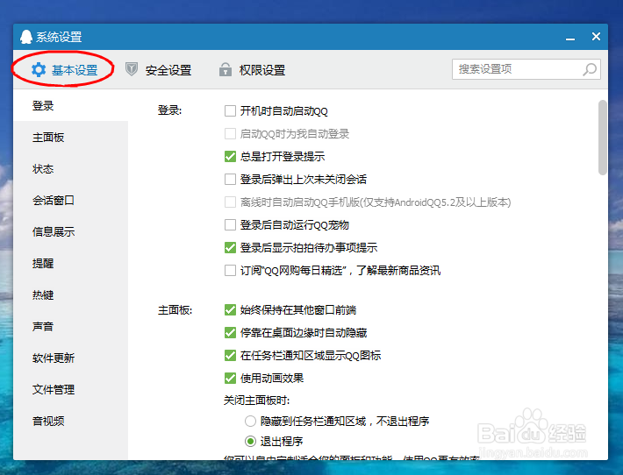The width and height of the screenshot is (623, 475).
Task: Select 热键 in the sidebar
Action: pos(71,294)
